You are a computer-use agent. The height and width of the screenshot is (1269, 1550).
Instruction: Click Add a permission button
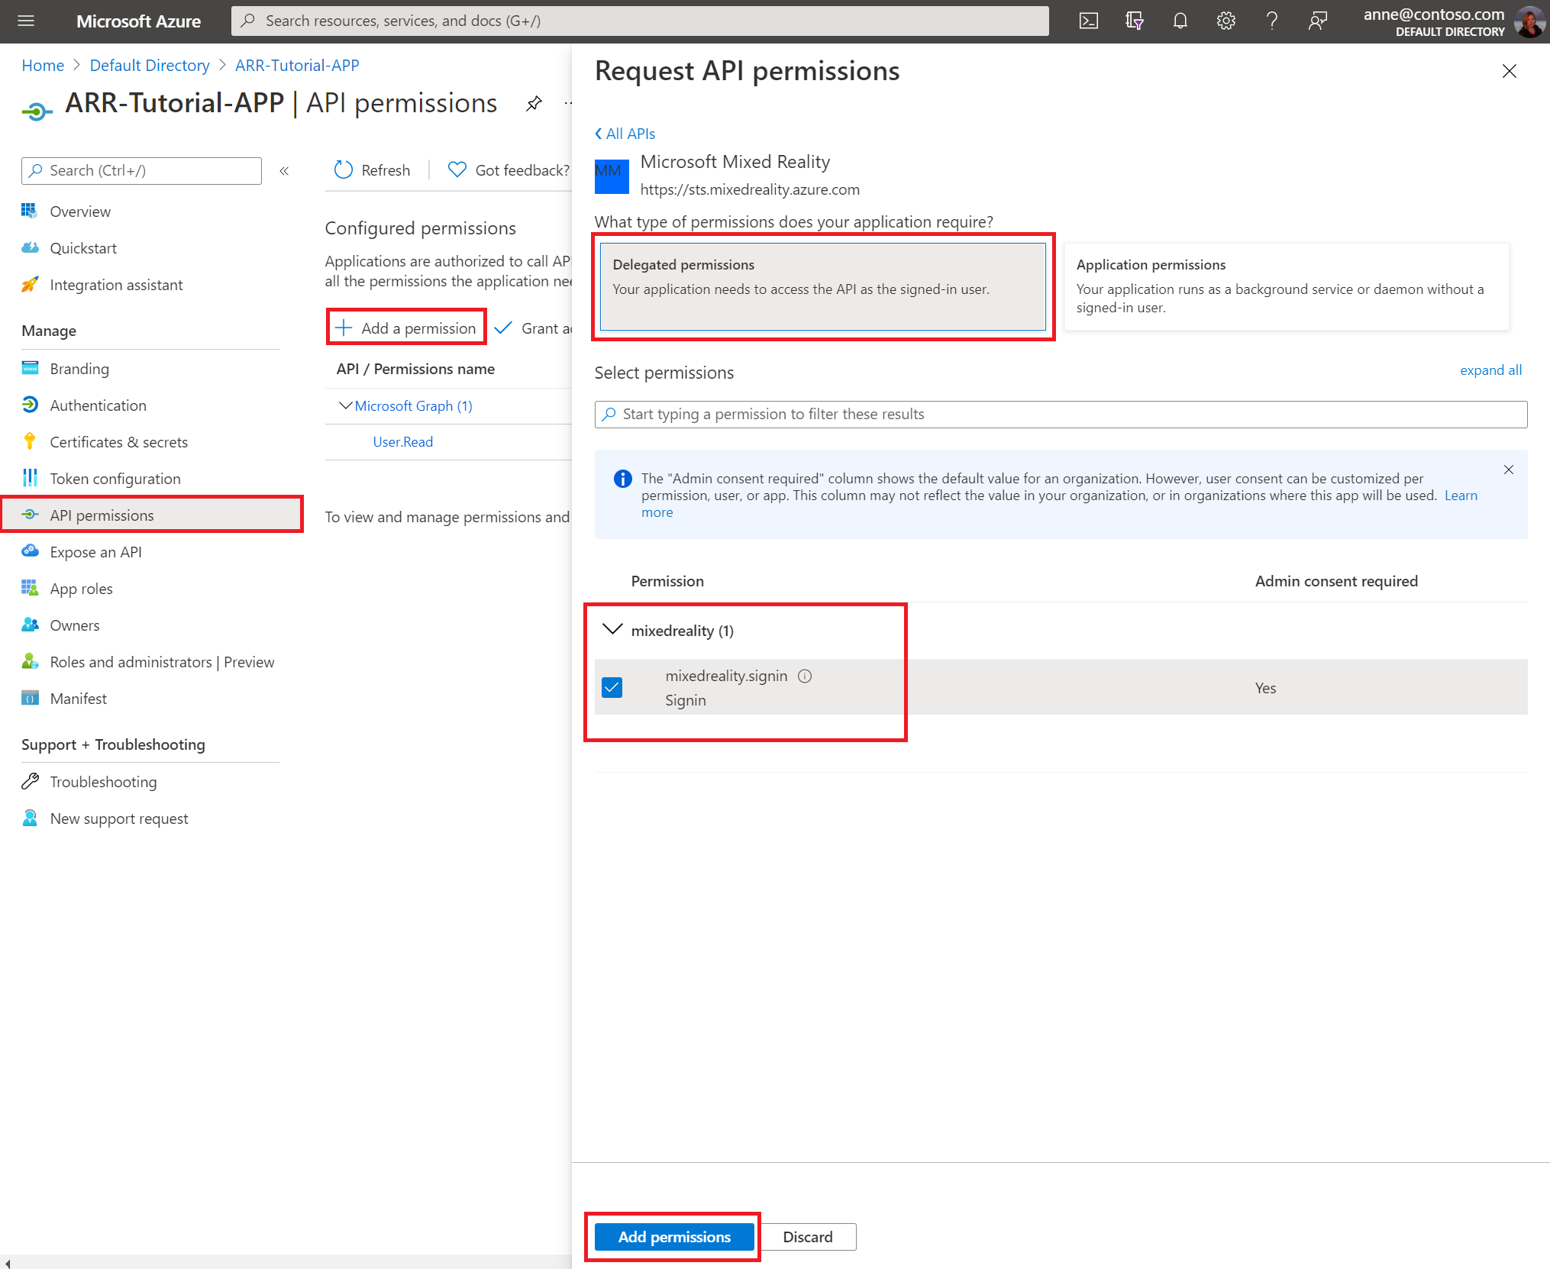[x=405, y=327]
